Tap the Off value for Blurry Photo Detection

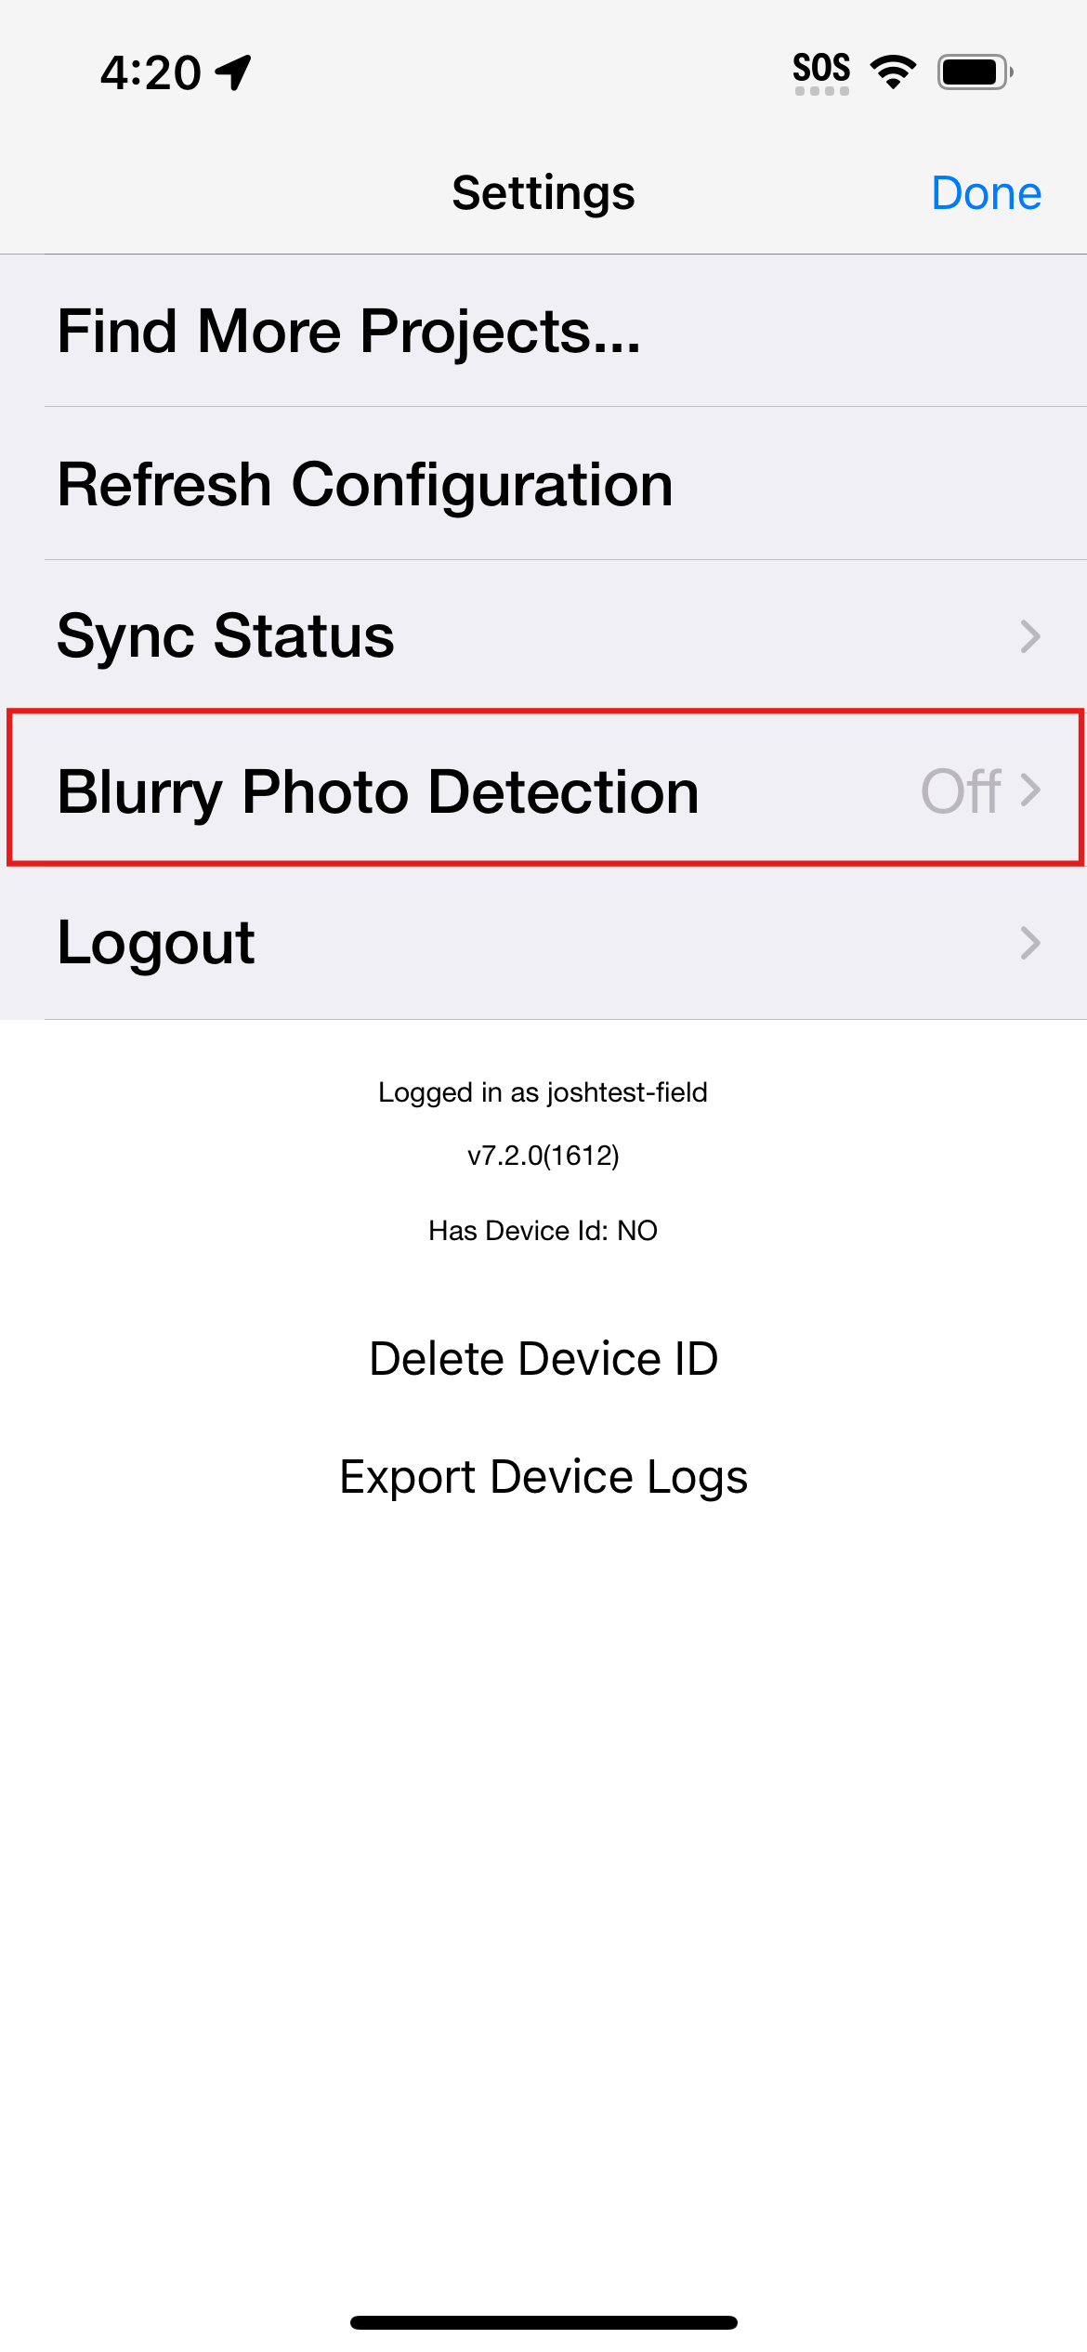(960, 791)
